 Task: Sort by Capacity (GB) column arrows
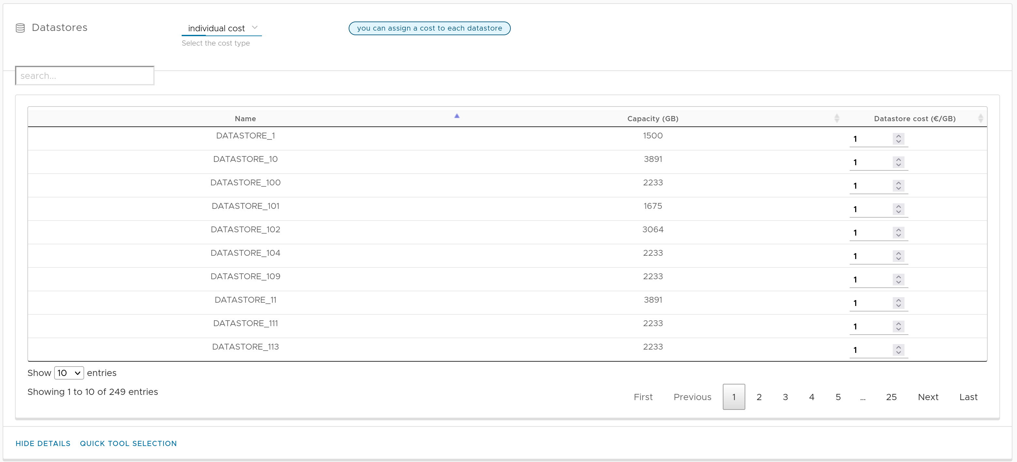point(837,118)
